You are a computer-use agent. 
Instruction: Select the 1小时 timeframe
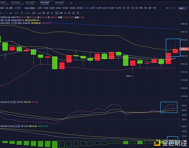pos(86,7)
